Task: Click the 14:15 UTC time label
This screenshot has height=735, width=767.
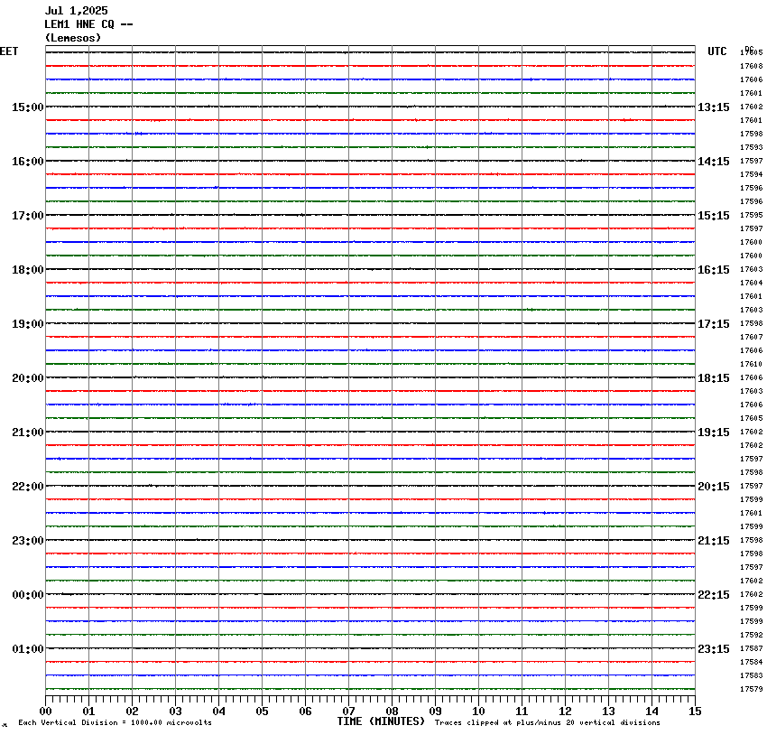Action: coord(713,162)
